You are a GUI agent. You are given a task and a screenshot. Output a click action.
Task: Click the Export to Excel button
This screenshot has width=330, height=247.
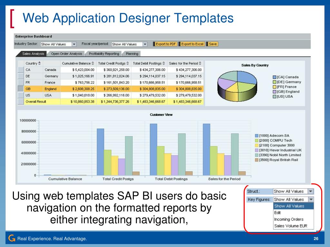point(192,44)
